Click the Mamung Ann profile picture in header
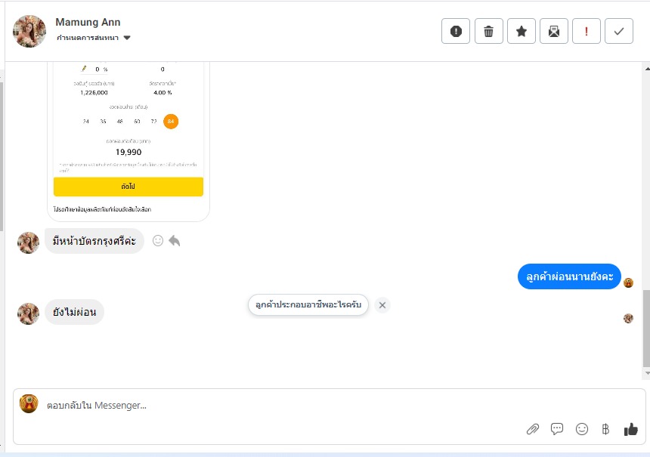Image resolution: width=650 pixels, height=457 pixels. [x=29, y=31]
